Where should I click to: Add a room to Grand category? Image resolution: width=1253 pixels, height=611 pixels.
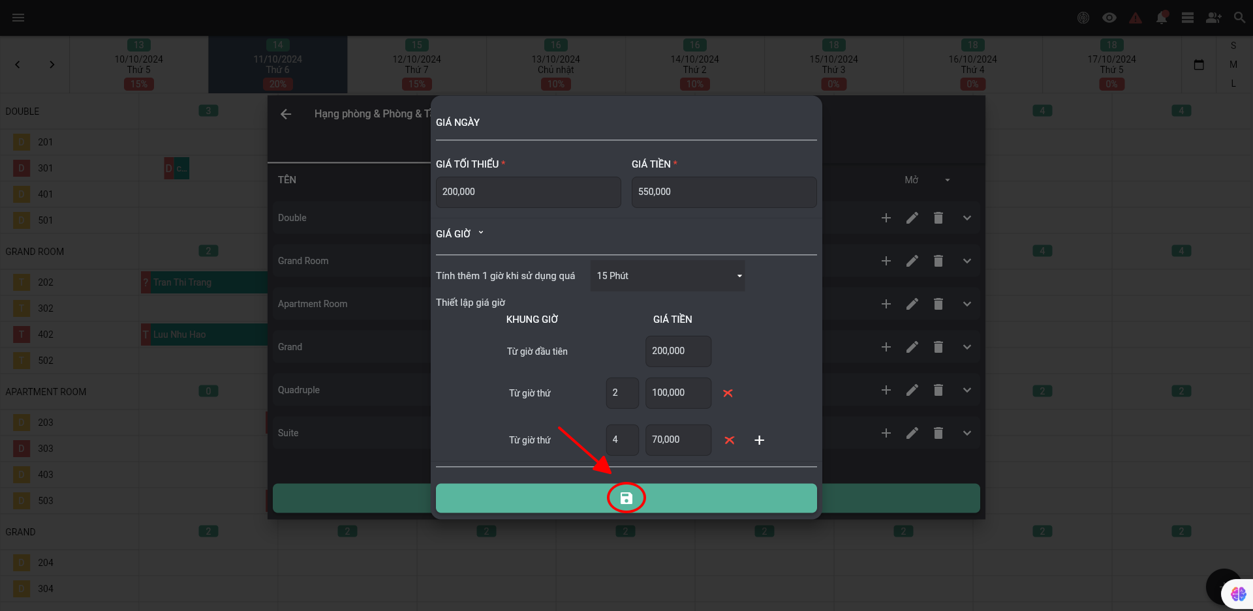click(886, 347)
